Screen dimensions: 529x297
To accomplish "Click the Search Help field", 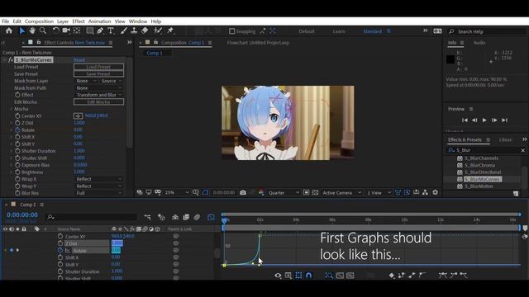I will pos(487,31).
